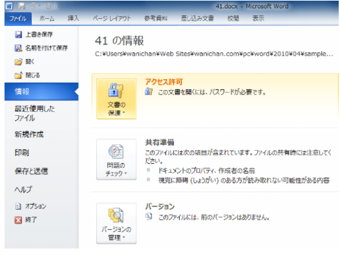
Task: Select 保存と送信 in the sidebar
Action: 31,172
